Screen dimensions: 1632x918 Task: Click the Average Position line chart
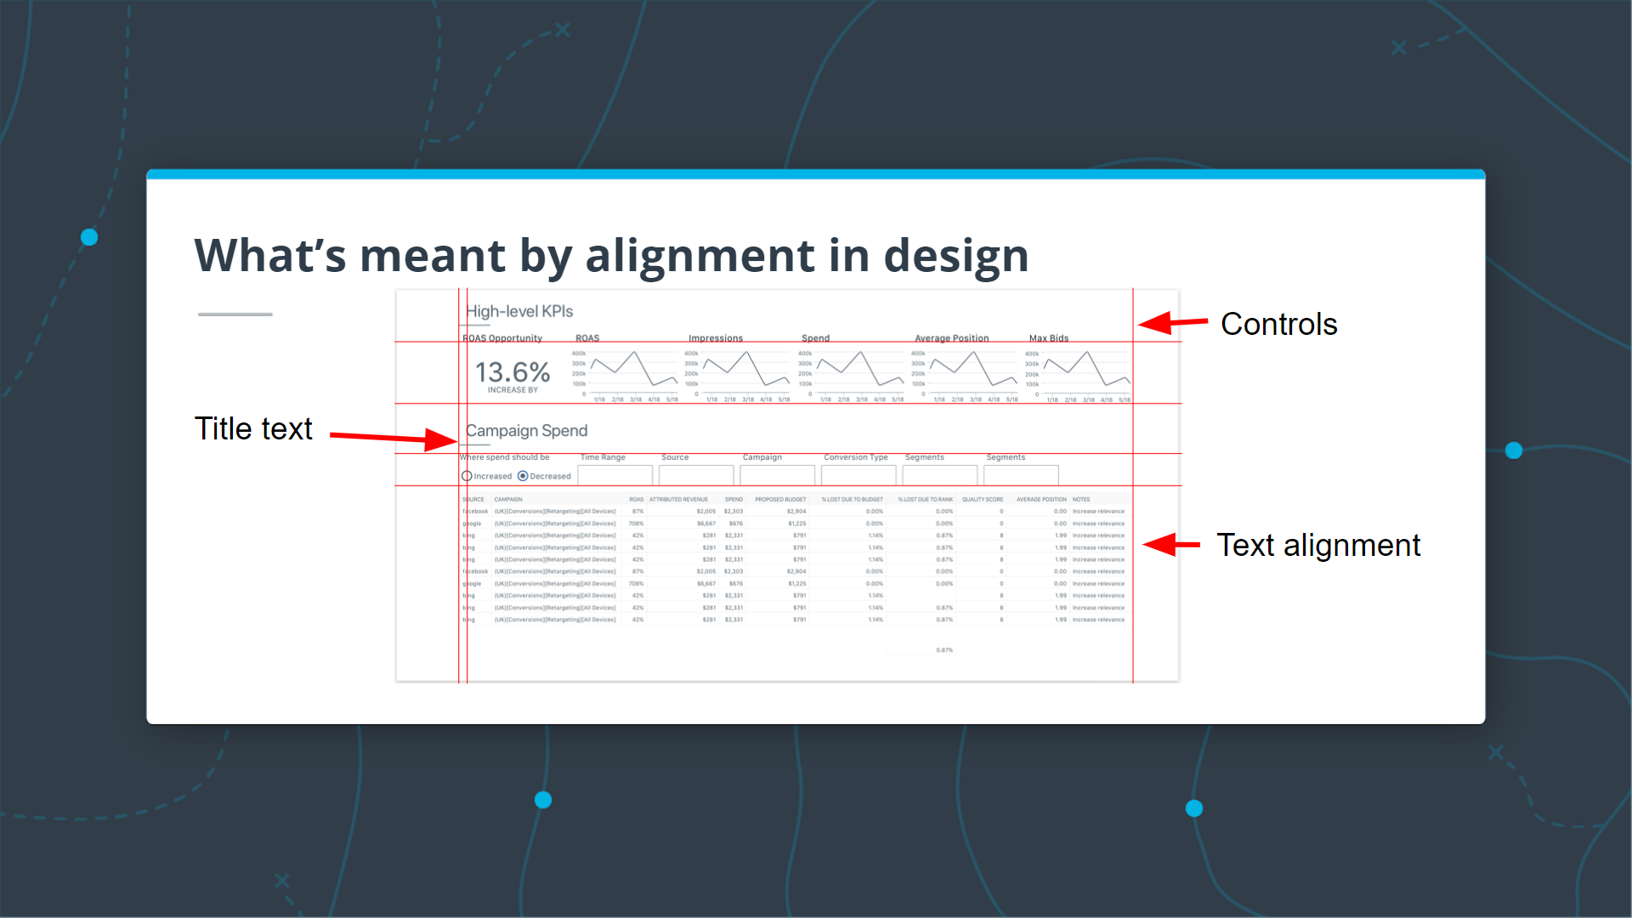point(973,371)
